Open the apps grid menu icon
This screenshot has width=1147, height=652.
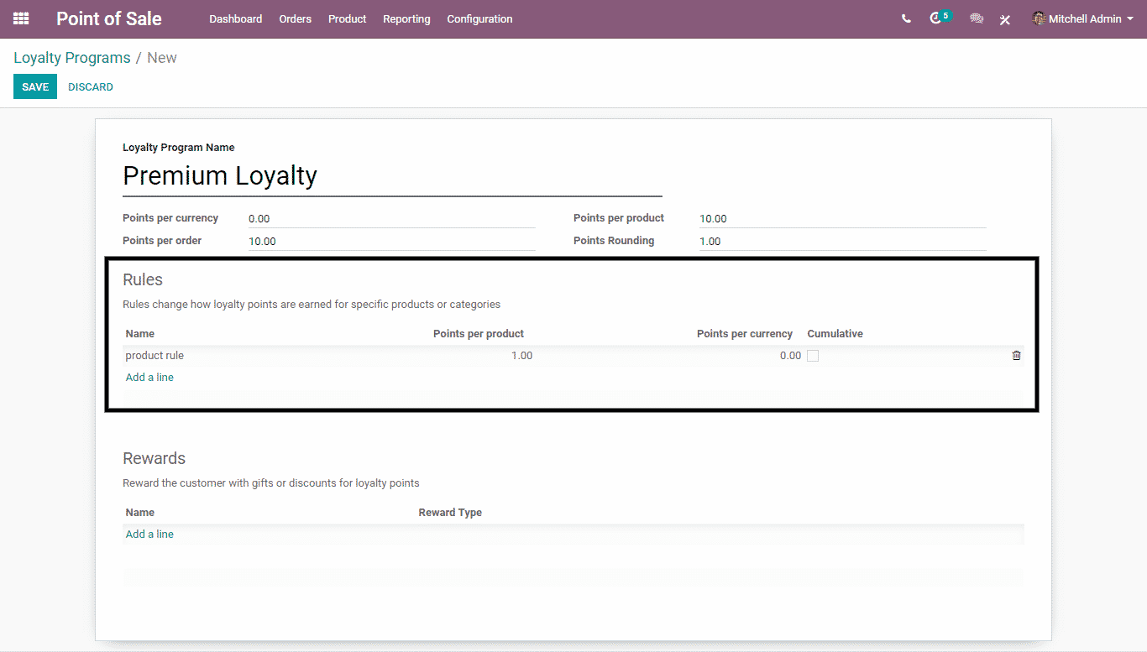pos(21,18)
